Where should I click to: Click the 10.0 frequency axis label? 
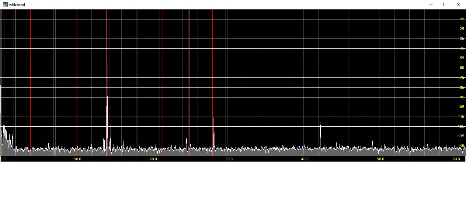pyautogui.click(x=78, y=159)
